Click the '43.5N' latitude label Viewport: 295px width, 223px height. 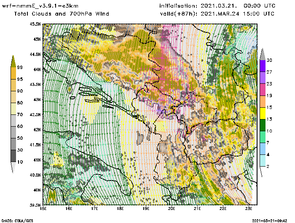35,84
